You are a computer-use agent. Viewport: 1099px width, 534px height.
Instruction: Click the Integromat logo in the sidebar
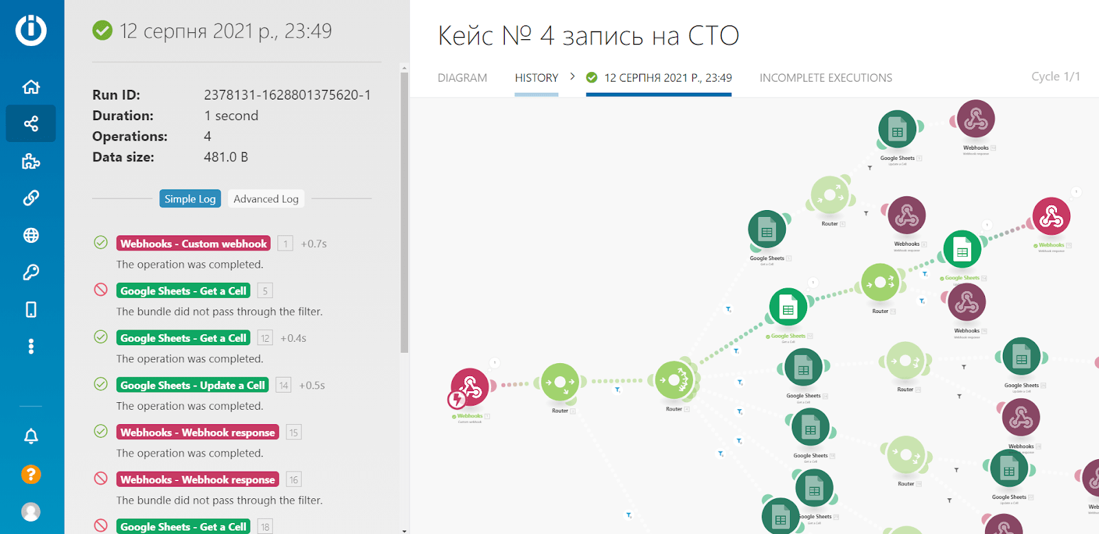point(31,30)
